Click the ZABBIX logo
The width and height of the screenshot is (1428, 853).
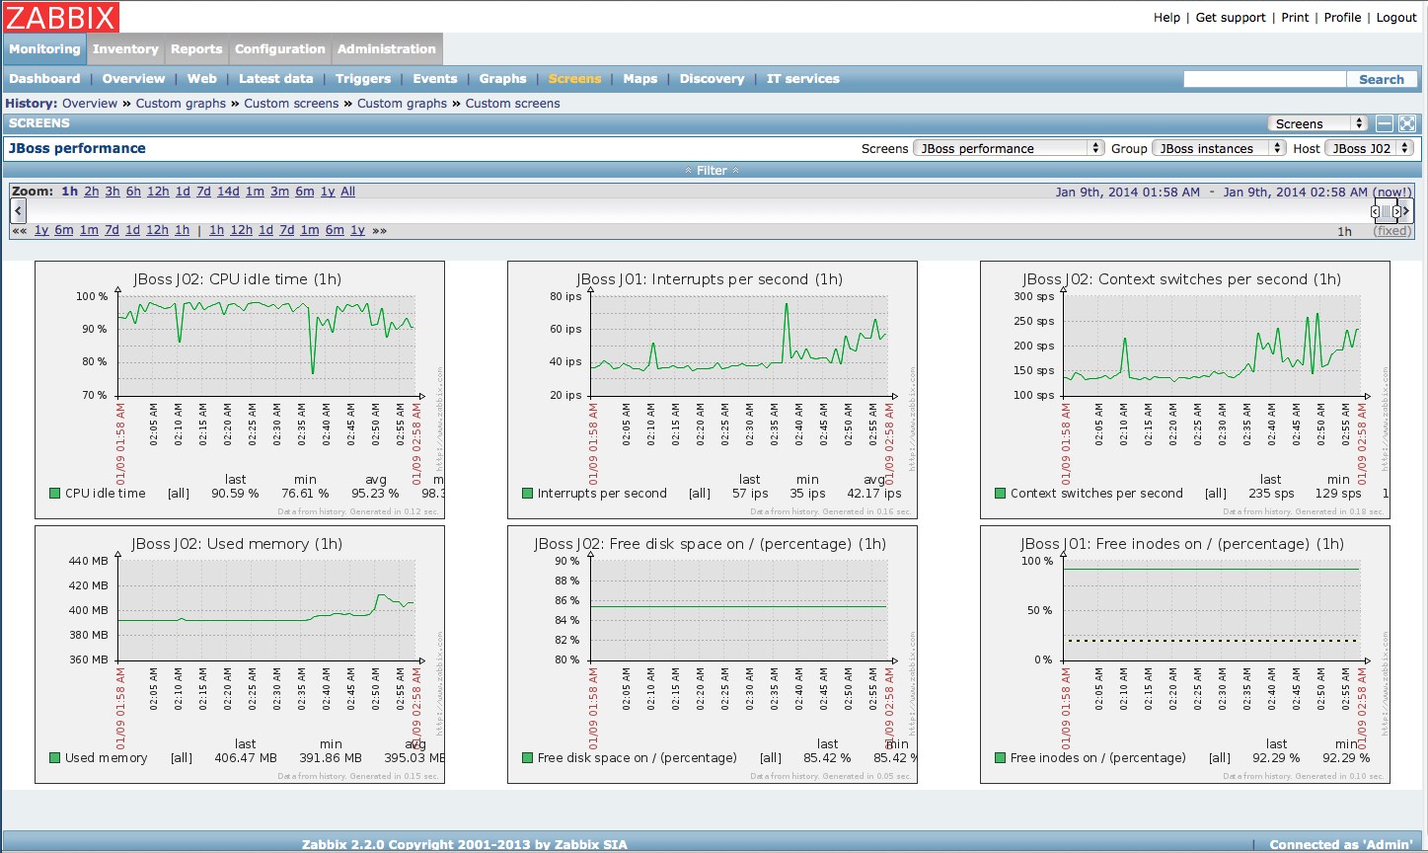[x=61, y=17]
